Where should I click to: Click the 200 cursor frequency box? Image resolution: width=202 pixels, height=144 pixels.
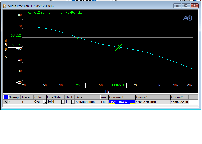click(79, 85)
